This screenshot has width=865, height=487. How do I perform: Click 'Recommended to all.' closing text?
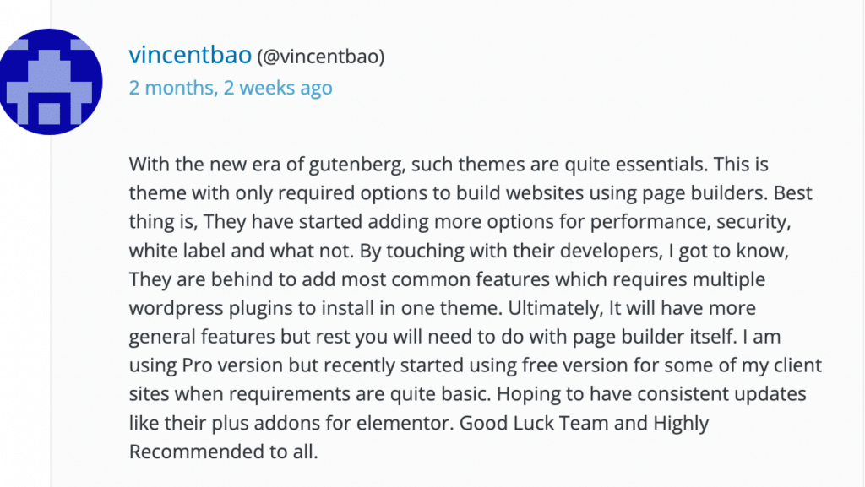pyautogui.click(x=223, y=452)
